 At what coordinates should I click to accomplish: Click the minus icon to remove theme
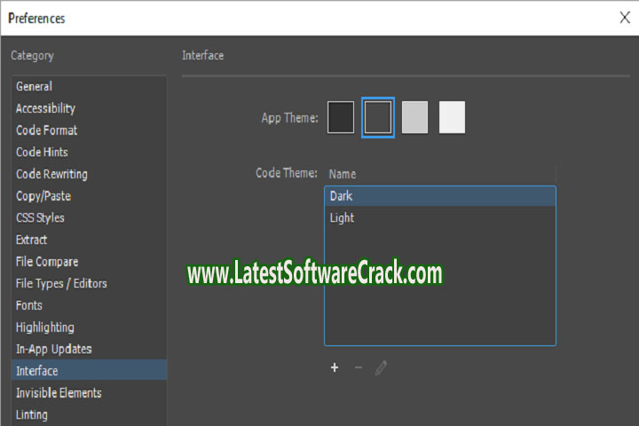pos(359,367)
